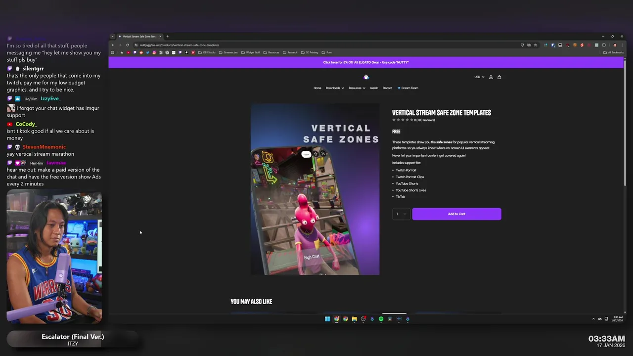This screenshot has height=356, width=633.
Task: Open the Chrome three-dot menu
Action: (x=622, y=45)
